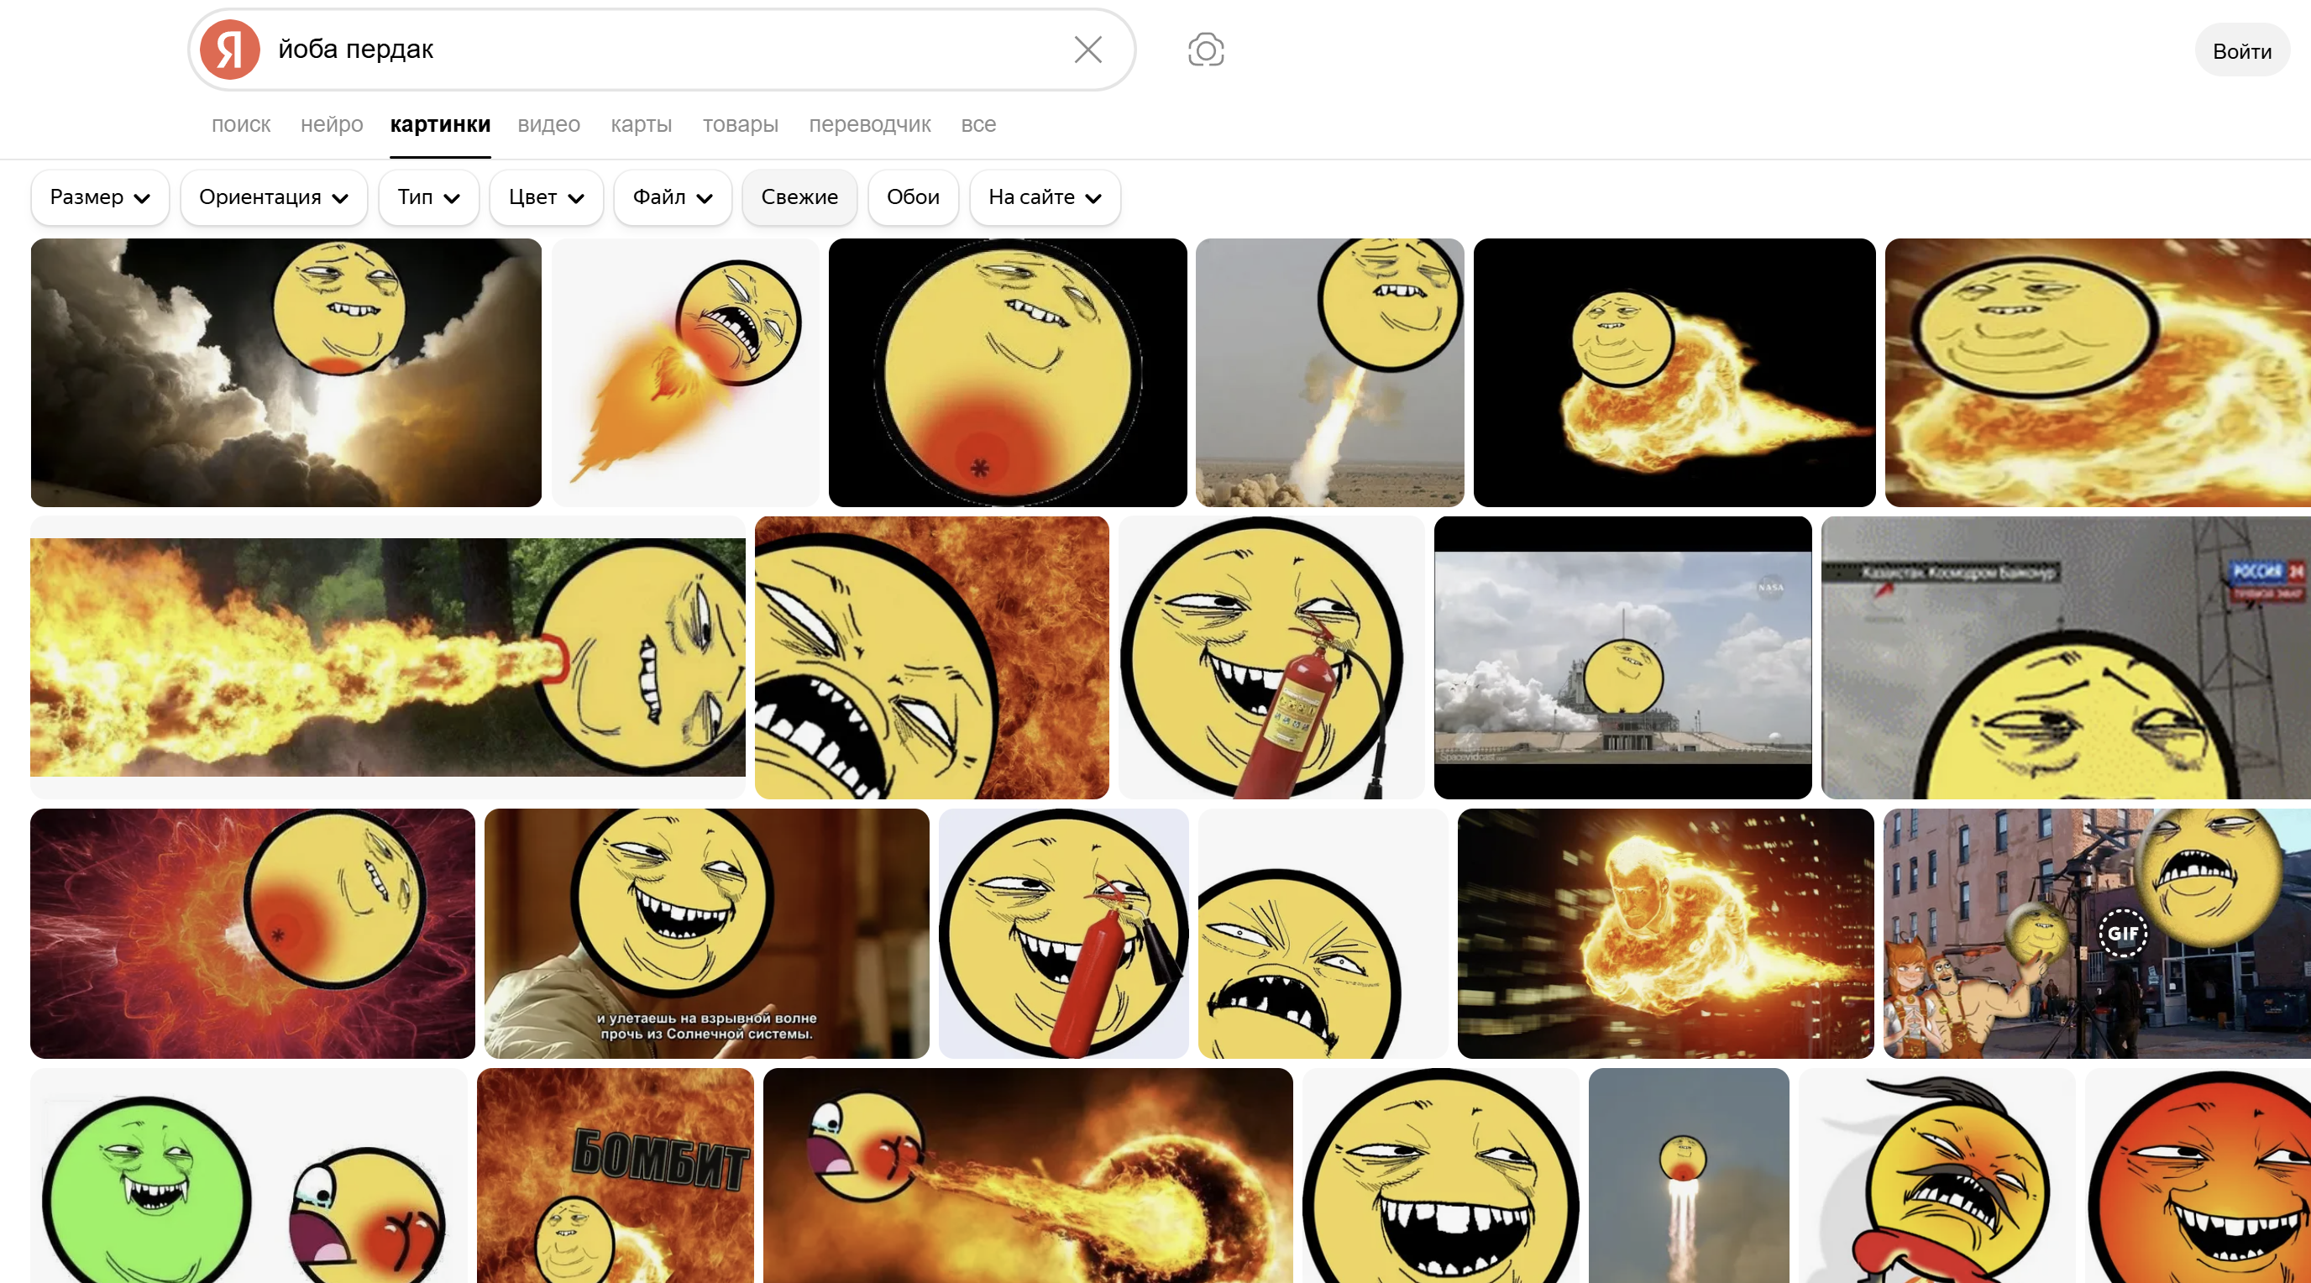Screen dimensions: 2311x1283
Task: Expand the Тип filter dropdown
Action: pos(428,197)
